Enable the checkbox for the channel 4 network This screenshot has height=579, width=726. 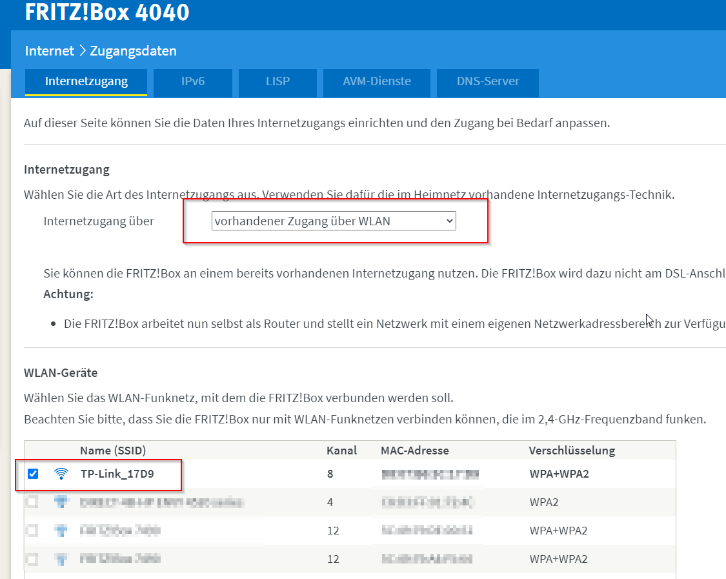point(32,501)
